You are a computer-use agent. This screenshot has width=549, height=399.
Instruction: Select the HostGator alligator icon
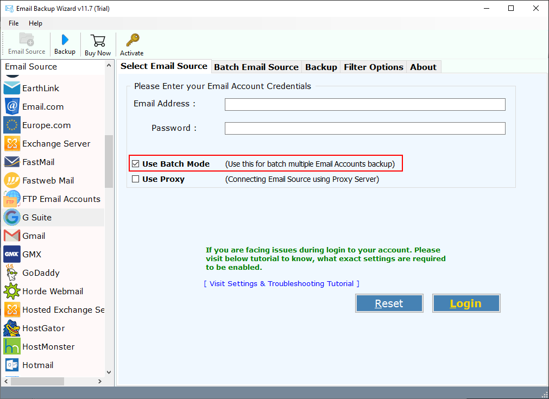click(12, 328)
